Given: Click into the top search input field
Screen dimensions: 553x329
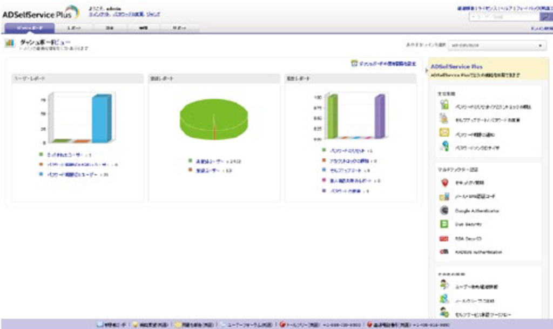Looking at the screenshot, I should tap(502, 17).
